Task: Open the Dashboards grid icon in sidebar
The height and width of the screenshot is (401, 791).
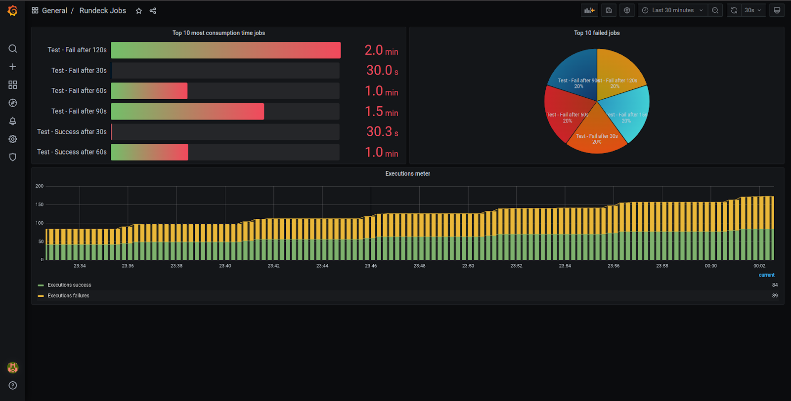Action: (x=13, y=85)
